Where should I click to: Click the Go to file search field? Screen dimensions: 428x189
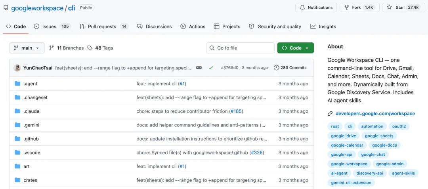pos(240,48)
